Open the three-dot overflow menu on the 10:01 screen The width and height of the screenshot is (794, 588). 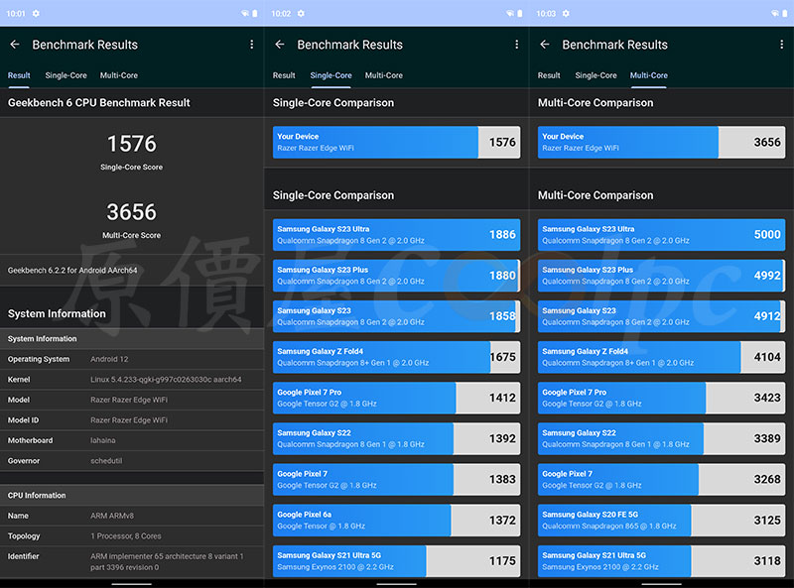tap(252, 45)
